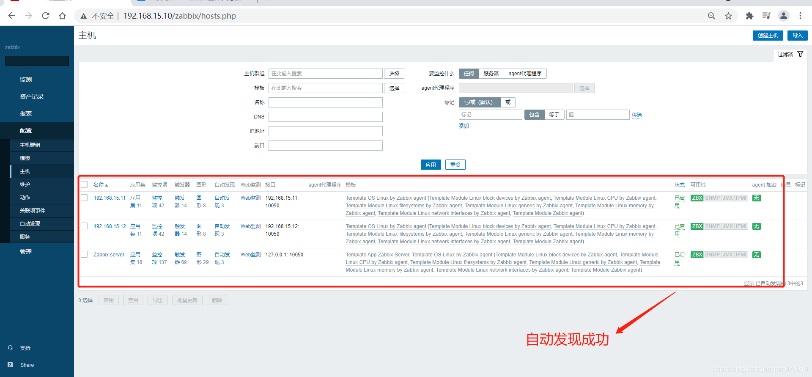Click the browser address bar URL
The image size is (812, 377).
pyautogui.click(x=180, y=16)
